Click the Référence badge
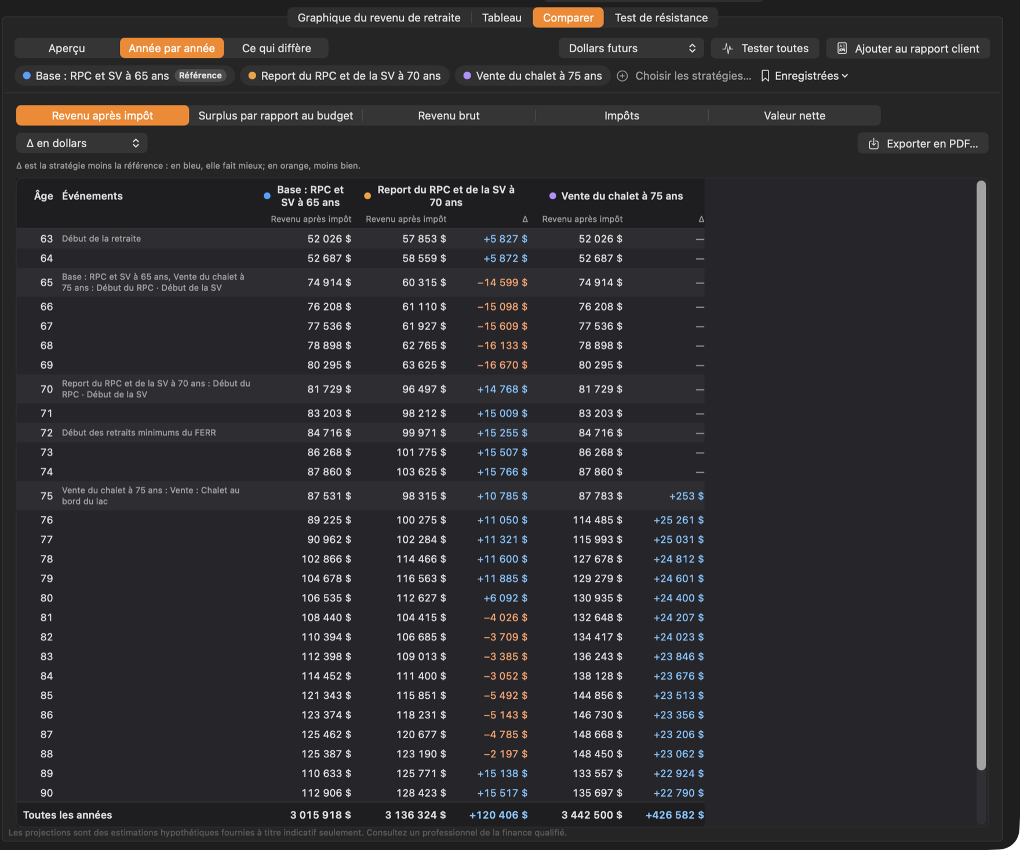 [x=201, y=75]
